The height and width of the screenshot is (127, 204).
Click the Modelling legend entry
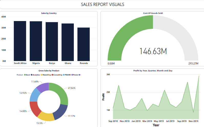47,75
